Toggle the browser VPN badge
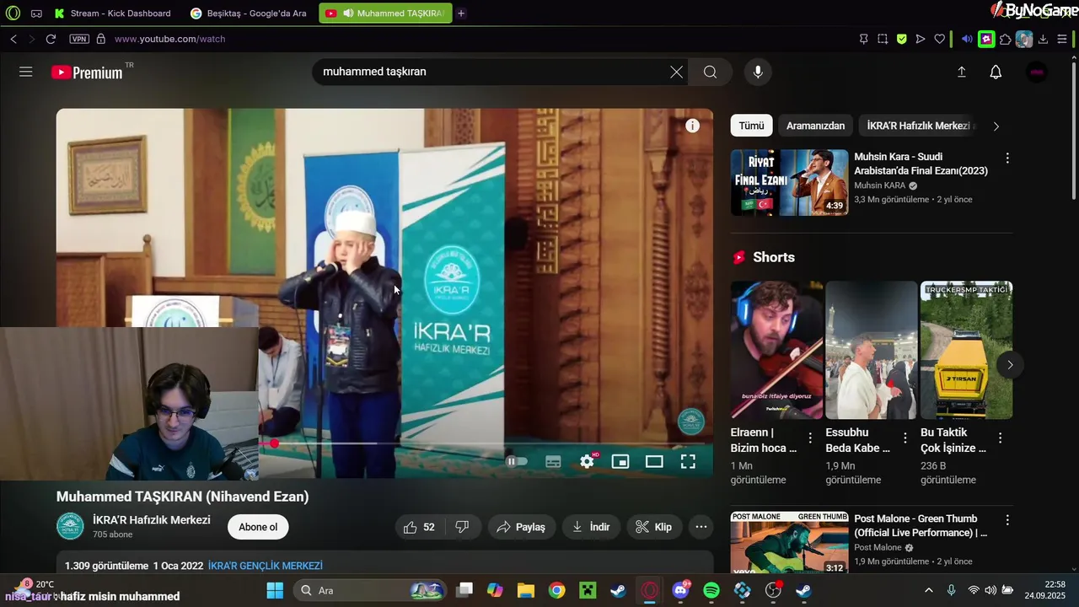The image size is (1079, 607). pos(79,39)
